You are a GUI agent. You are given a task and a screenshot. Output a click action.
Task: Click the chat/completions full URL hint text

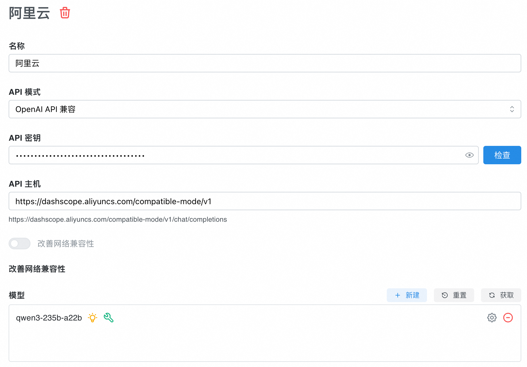tap(118, 219)
